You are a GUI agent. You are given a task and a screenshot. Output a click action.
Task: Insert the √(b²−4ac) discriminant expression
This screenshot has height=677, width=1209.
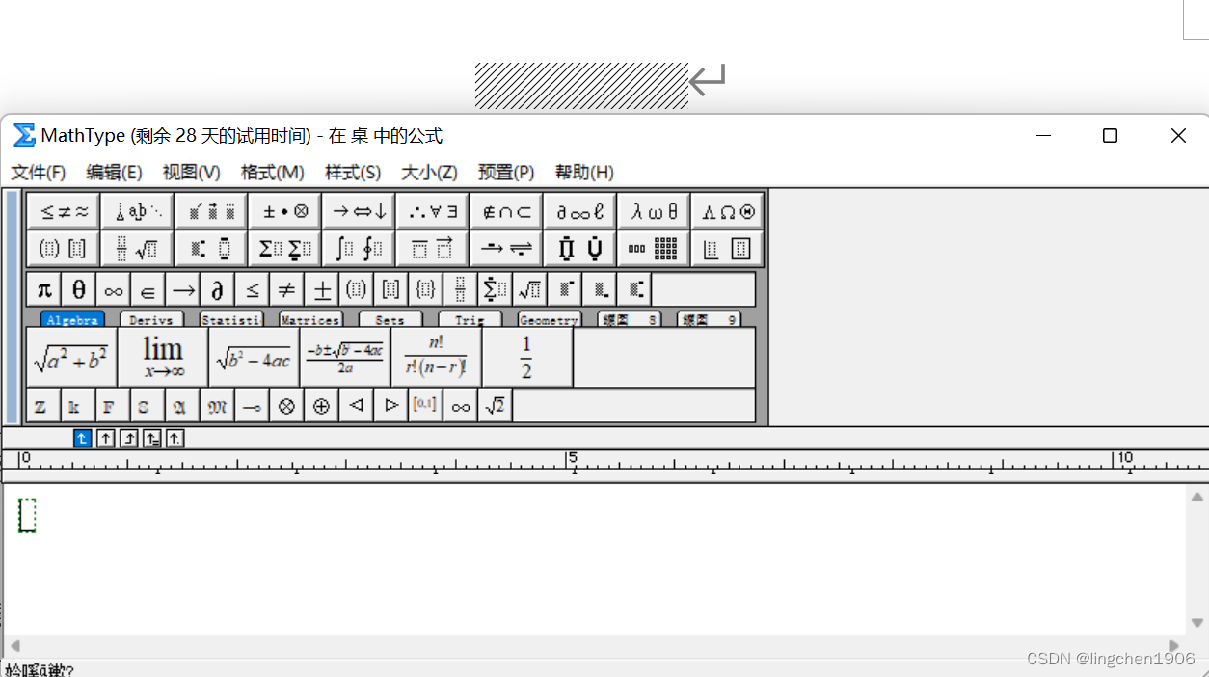coord(255,358)
